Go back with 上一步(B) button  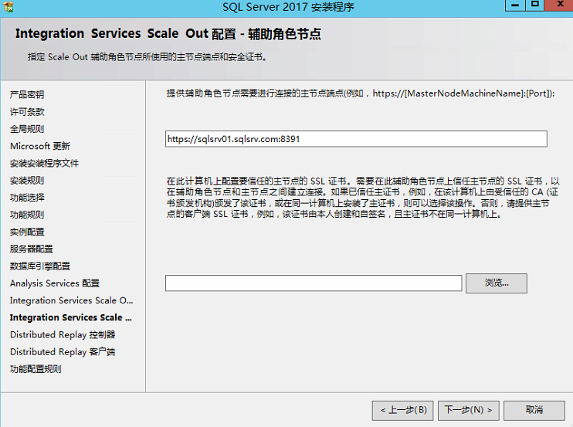click(x=402, y=410)
